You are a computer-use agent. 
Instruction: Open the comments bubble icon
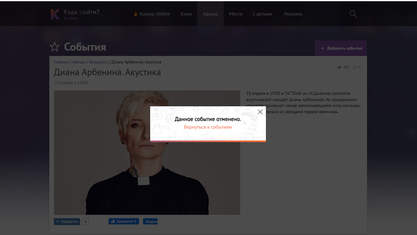click(x=355, y=67)
